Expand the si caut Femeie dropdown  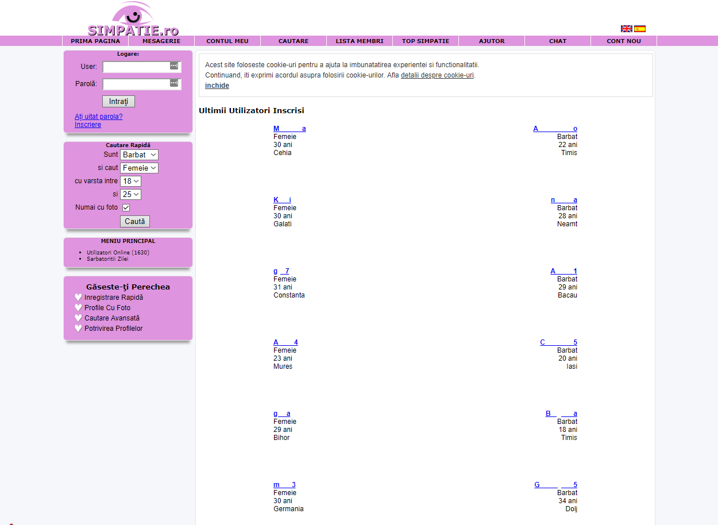pos(139,168)
